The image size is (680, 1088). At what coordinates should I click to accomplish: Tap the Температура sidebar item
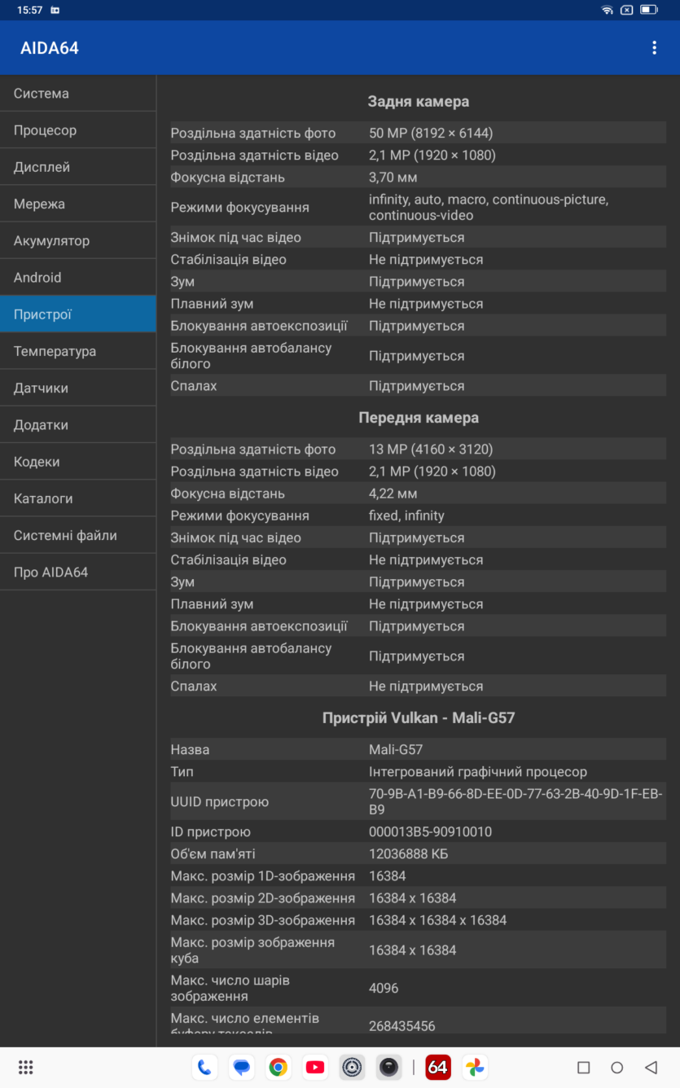click(78, 352)
